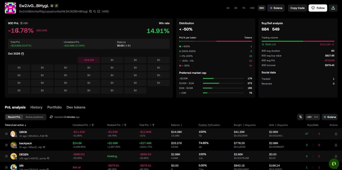This screenshot has width=342, height=170.
Task: Select the 1D time range
Action: click(228, 8)
